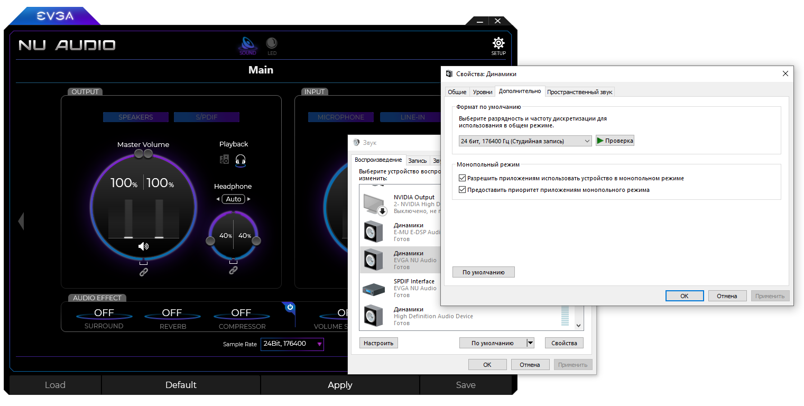Switch to Запись tab in Звук

pyautogui.click(x=418, y=161)
